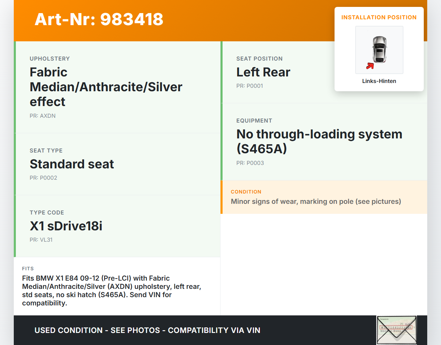The width and height of the screenshot is (441, 345).
Task: Click the red arrow on car diagram
Action: pos(370,66)
